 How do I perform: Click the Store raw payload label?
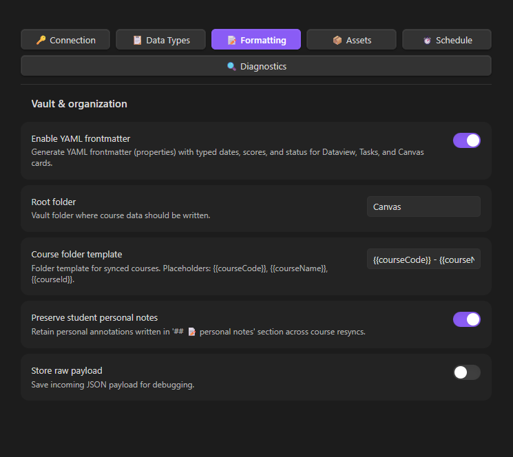point(67,371)
